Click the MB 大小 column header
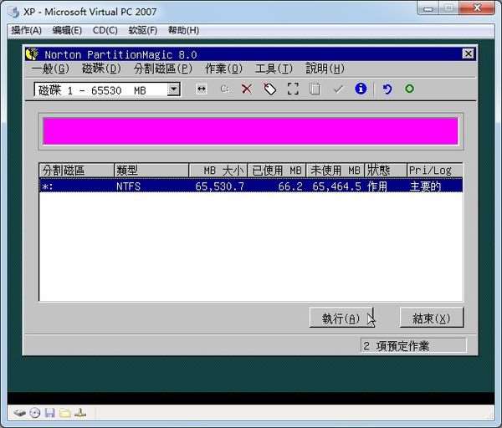Viewport: 502px width, 428px height. pyautogui.click(x=218, y=171)
